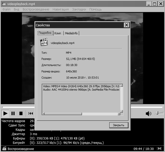Click the audio icon at status bar right

tap(160, 148)
